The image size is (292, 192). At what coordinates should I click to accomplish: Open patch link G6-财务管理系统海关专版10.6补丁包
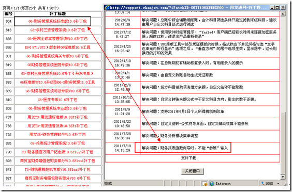(57, 56)
